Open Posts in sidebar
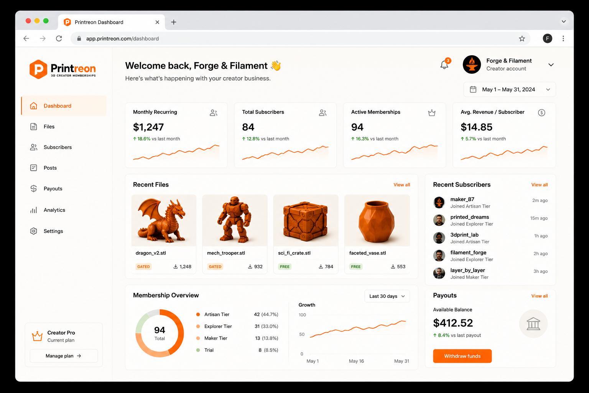The height and width of the screenshot is (393, 589). click(64, 168)
